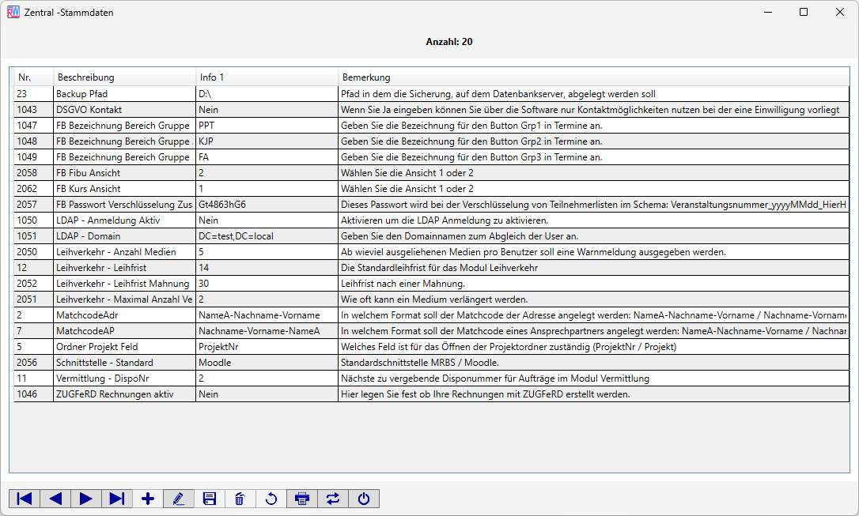Click the Info 1 column header
The width and height of the screenshot is (859, 516).
click(267, 77)
